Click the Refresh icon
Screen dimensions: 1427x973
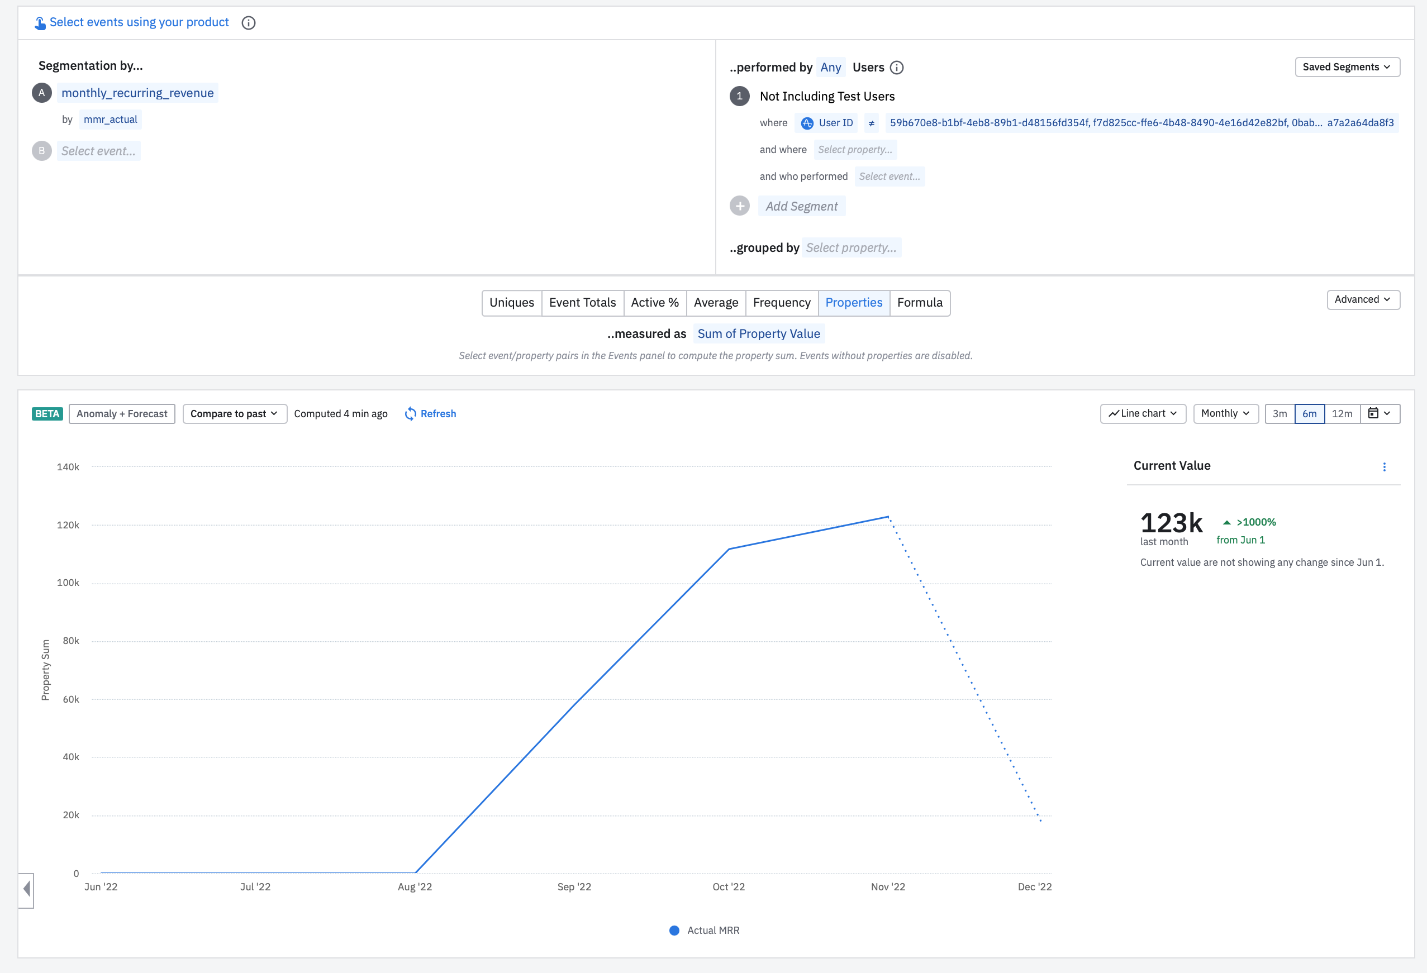click(410, 414)
